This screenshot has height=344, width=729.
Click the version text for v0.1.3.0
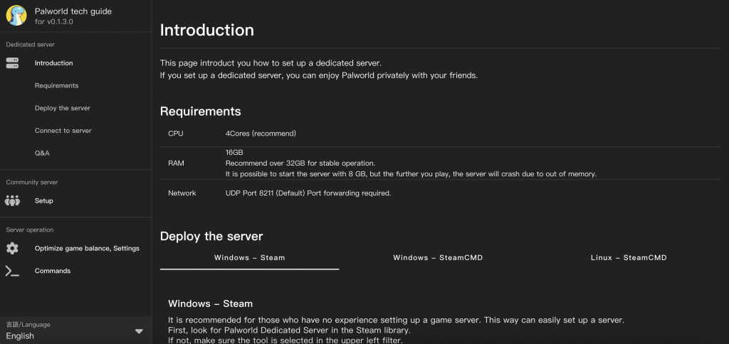click(x=53, y=22)
